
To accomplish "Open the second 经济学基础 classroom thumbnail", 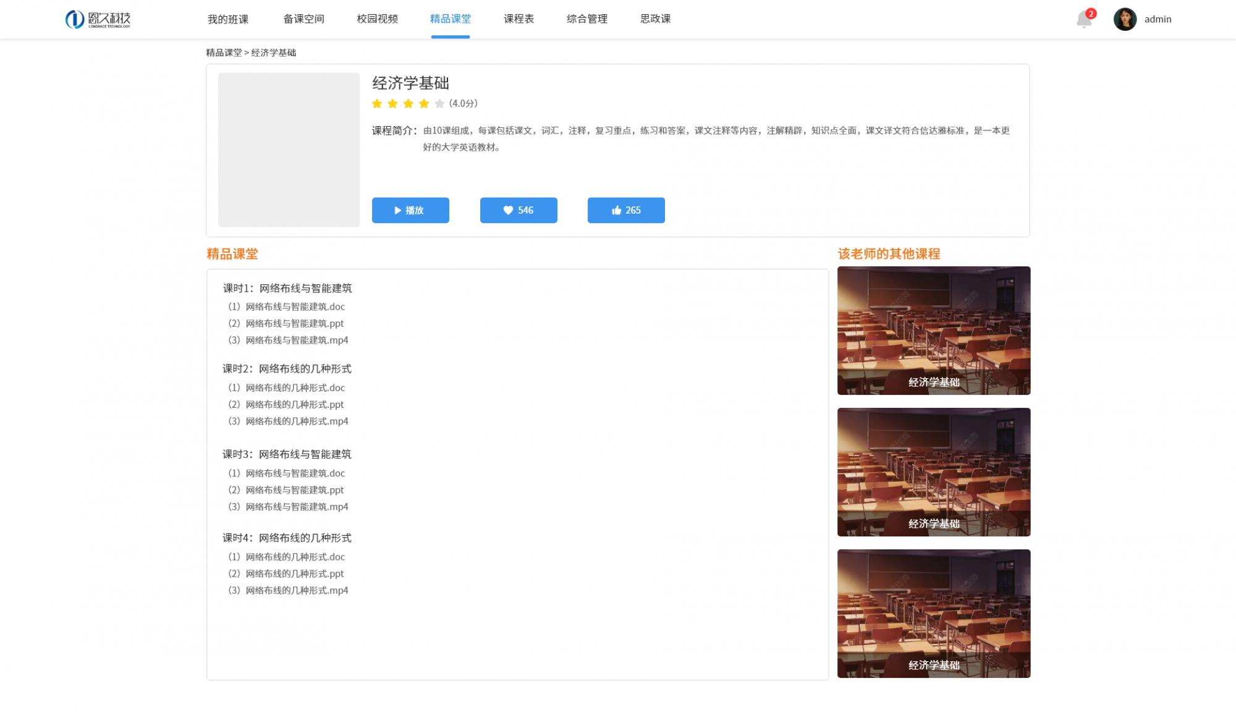I will pyautogui.click(x=934, y=472).
